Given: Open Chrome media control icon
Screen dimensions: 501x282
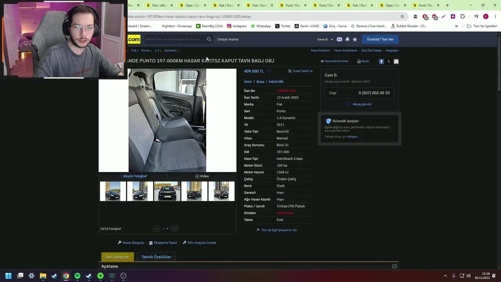Looking at the screenshot, I should (x=476, y=16).
